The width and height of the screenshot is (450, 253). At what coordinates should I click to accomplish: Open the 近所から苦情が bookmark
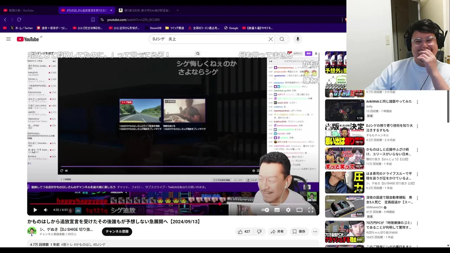[124, 28]
